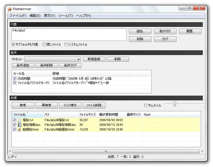Enable the システムファイル checkbox
The width and height of the screenshot is (213, 167).
click(x=66, y=44)
